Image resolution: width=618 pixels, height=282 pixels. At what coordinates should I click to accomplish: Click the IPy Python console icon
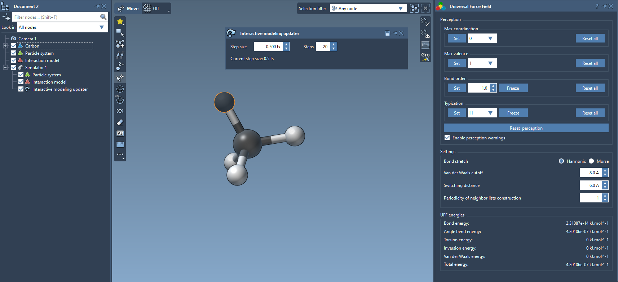click(425, 45)
